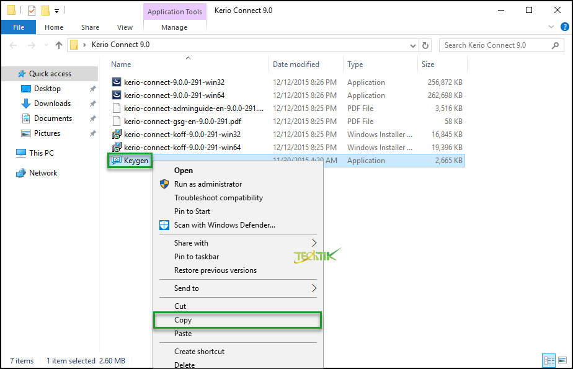The width and height of the screenshot is (573, 369).
Task: Click the Back navigation arrow
Action: click(13, 45)
